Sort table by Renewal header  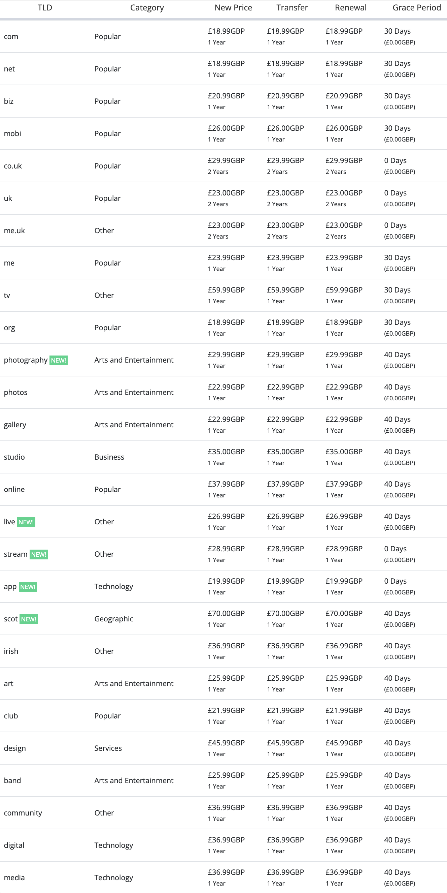[350, 8]
